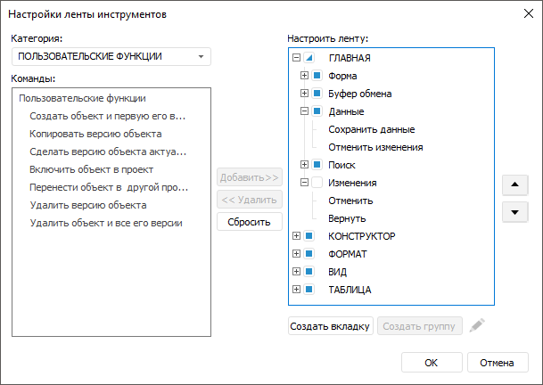Toggle the Форма group checkbox
This screenshot has height=385, width=543.
click(317, 76)
